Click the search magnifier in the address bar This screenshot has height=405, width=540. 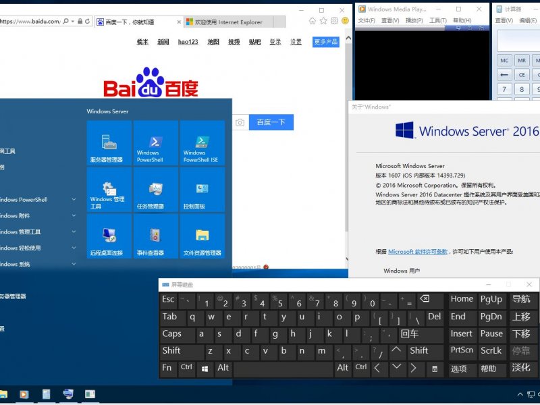pos(65,22)
